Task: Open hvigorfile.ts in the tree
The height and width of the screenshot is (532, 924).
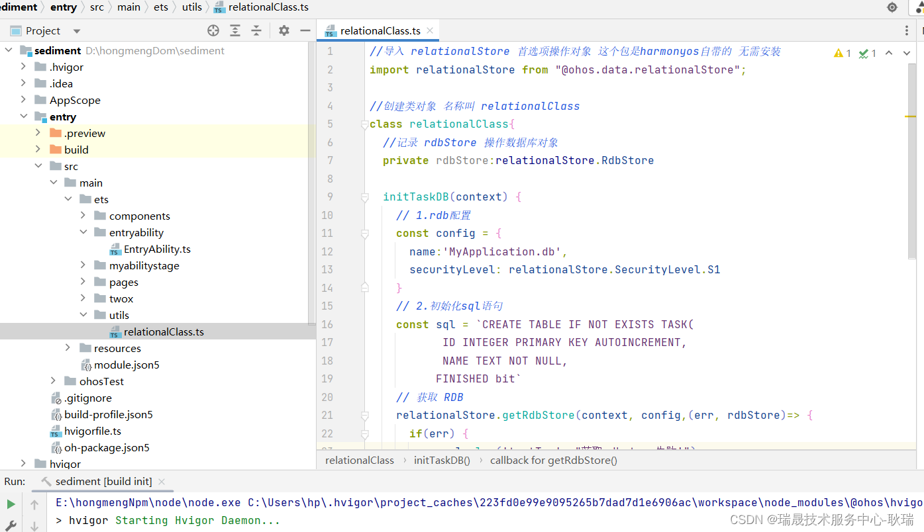Action: (93, 431)
